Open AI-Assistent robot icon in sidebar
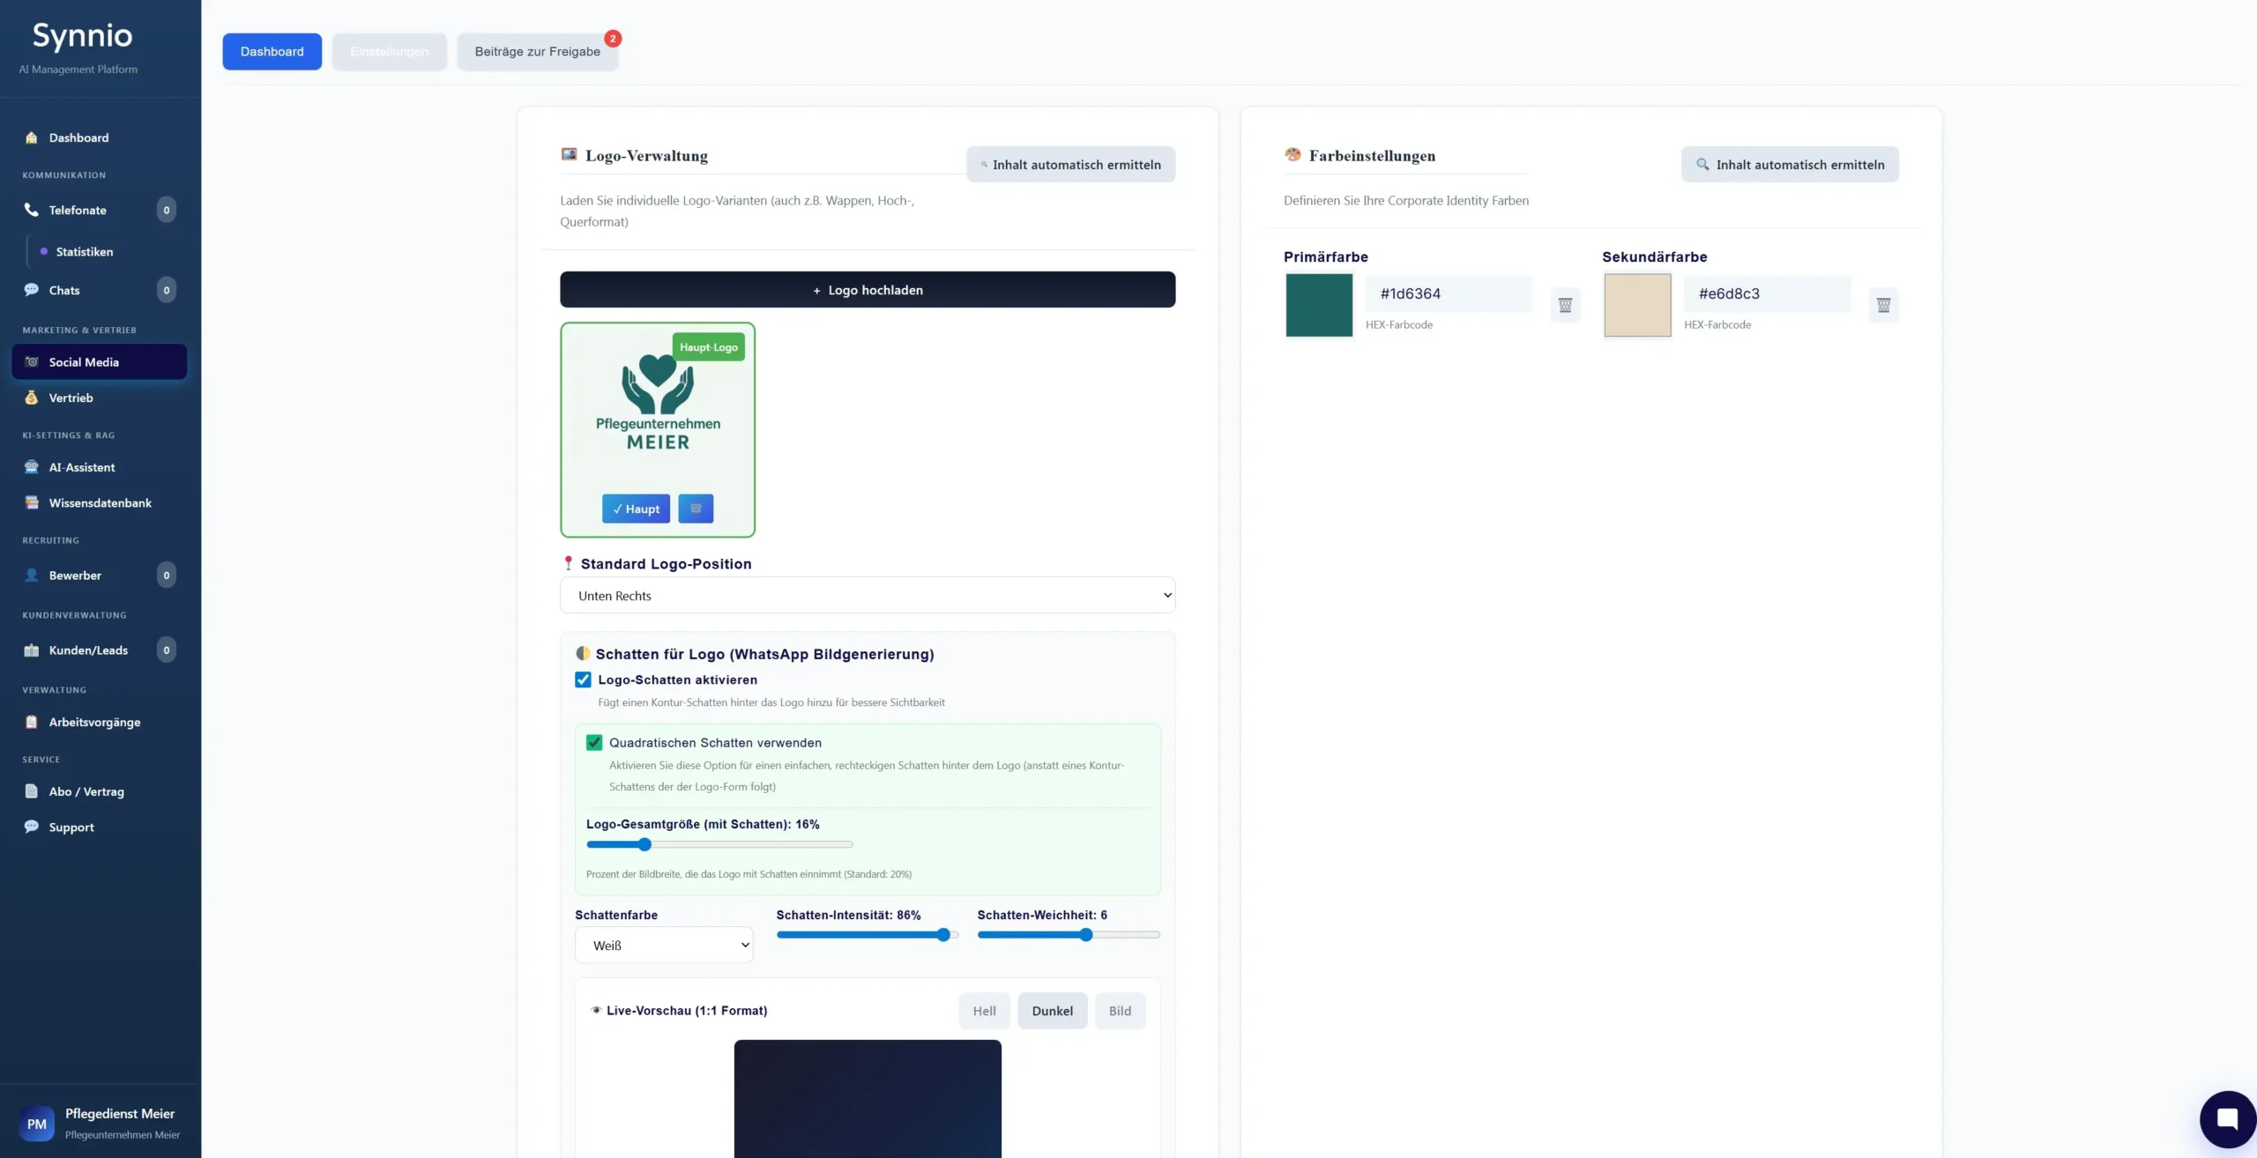Screen dimensions: 2257x1158 (x=32, y=467)
